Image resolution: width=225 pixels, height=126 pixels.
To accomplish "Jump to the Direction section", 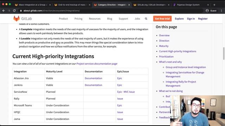I will 164,41.
